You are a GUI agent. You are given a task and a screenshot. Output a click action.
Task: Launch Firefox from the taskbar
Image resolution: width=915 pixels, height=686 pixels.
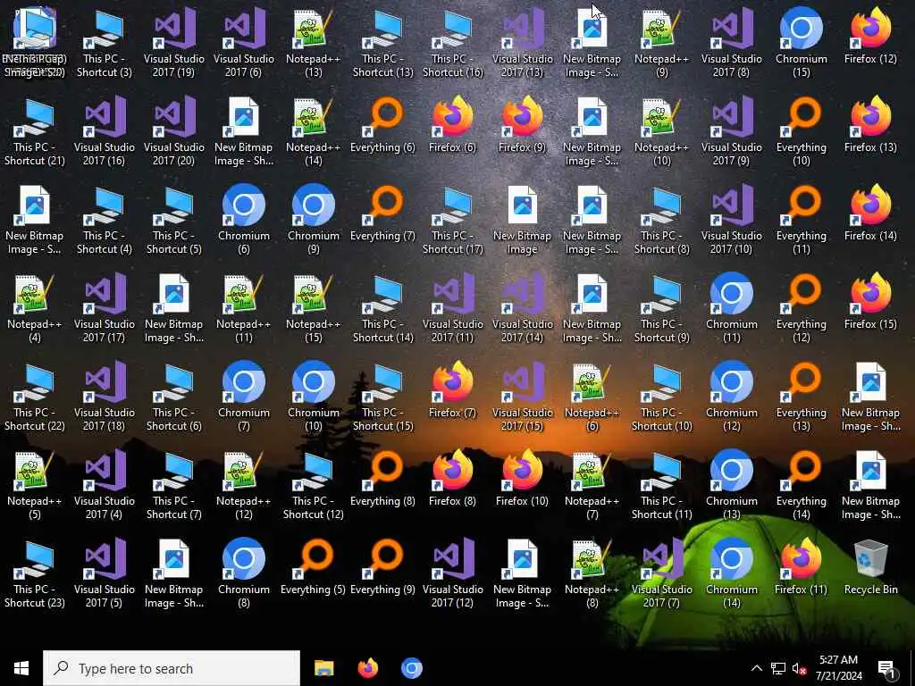(x=367, y=668)
